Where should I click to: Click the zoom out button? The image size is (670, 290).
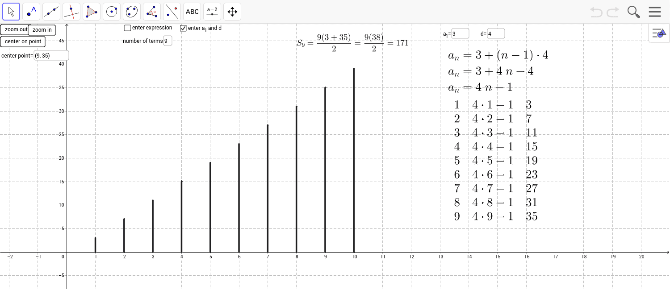click(15, 29)
